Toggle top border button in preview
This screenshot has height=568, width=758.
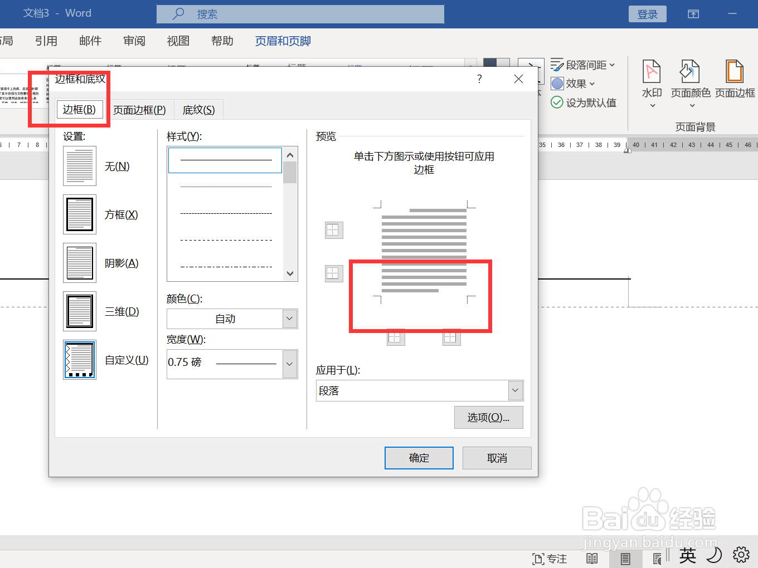(x=334, y=230)
